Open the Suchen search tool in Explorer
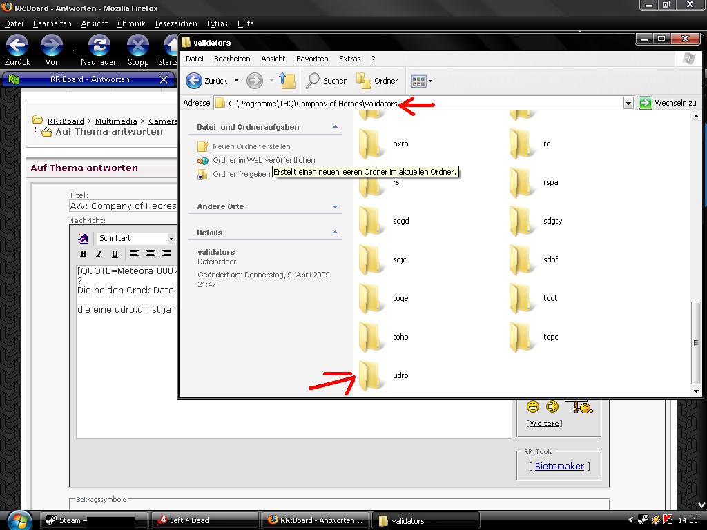Viewport: 707px width, 530px height. [x=327, y=81]
